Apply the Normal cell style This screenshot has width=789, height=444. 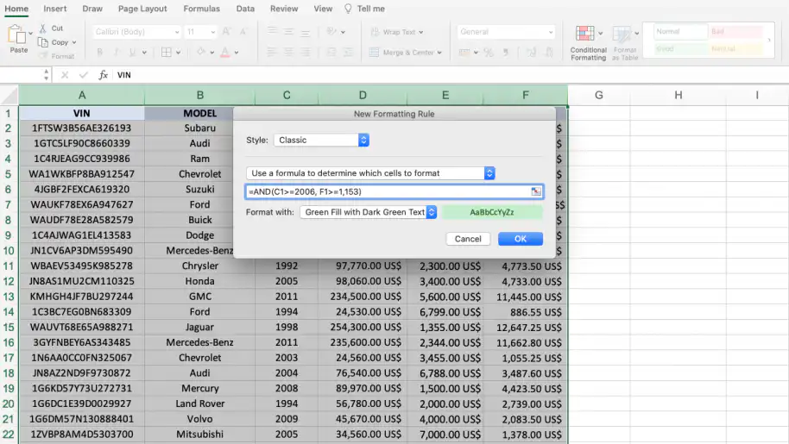pyautogui.click(x=680, y=32)
